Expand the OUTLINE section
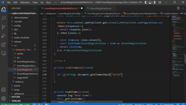Image resolution: width=186 pixels, height=105 pixels. (x=24, y=97)
